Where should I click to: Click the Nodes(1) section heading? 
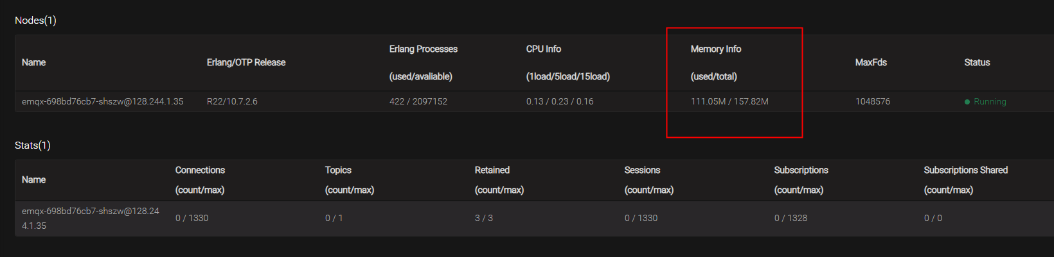coord(35,21)
